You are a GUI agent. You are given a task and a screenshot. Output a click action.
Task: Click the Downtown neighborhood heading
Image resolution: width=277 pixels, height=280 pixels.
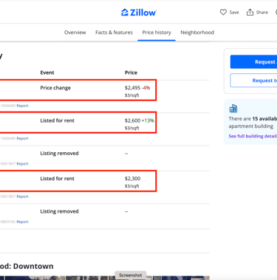tap(27, 266)
